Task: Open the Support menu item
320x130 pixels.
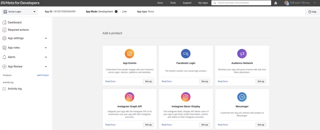Action: coord(187,3)
